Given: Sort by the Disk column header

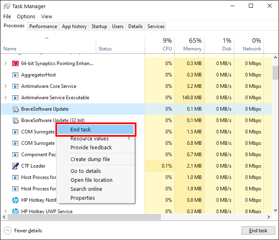Looking at the screenshot, I should click(219, 45).
